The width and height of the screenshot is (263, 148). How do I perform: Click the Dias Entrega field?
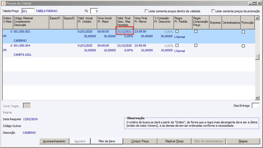click(255, 105)
